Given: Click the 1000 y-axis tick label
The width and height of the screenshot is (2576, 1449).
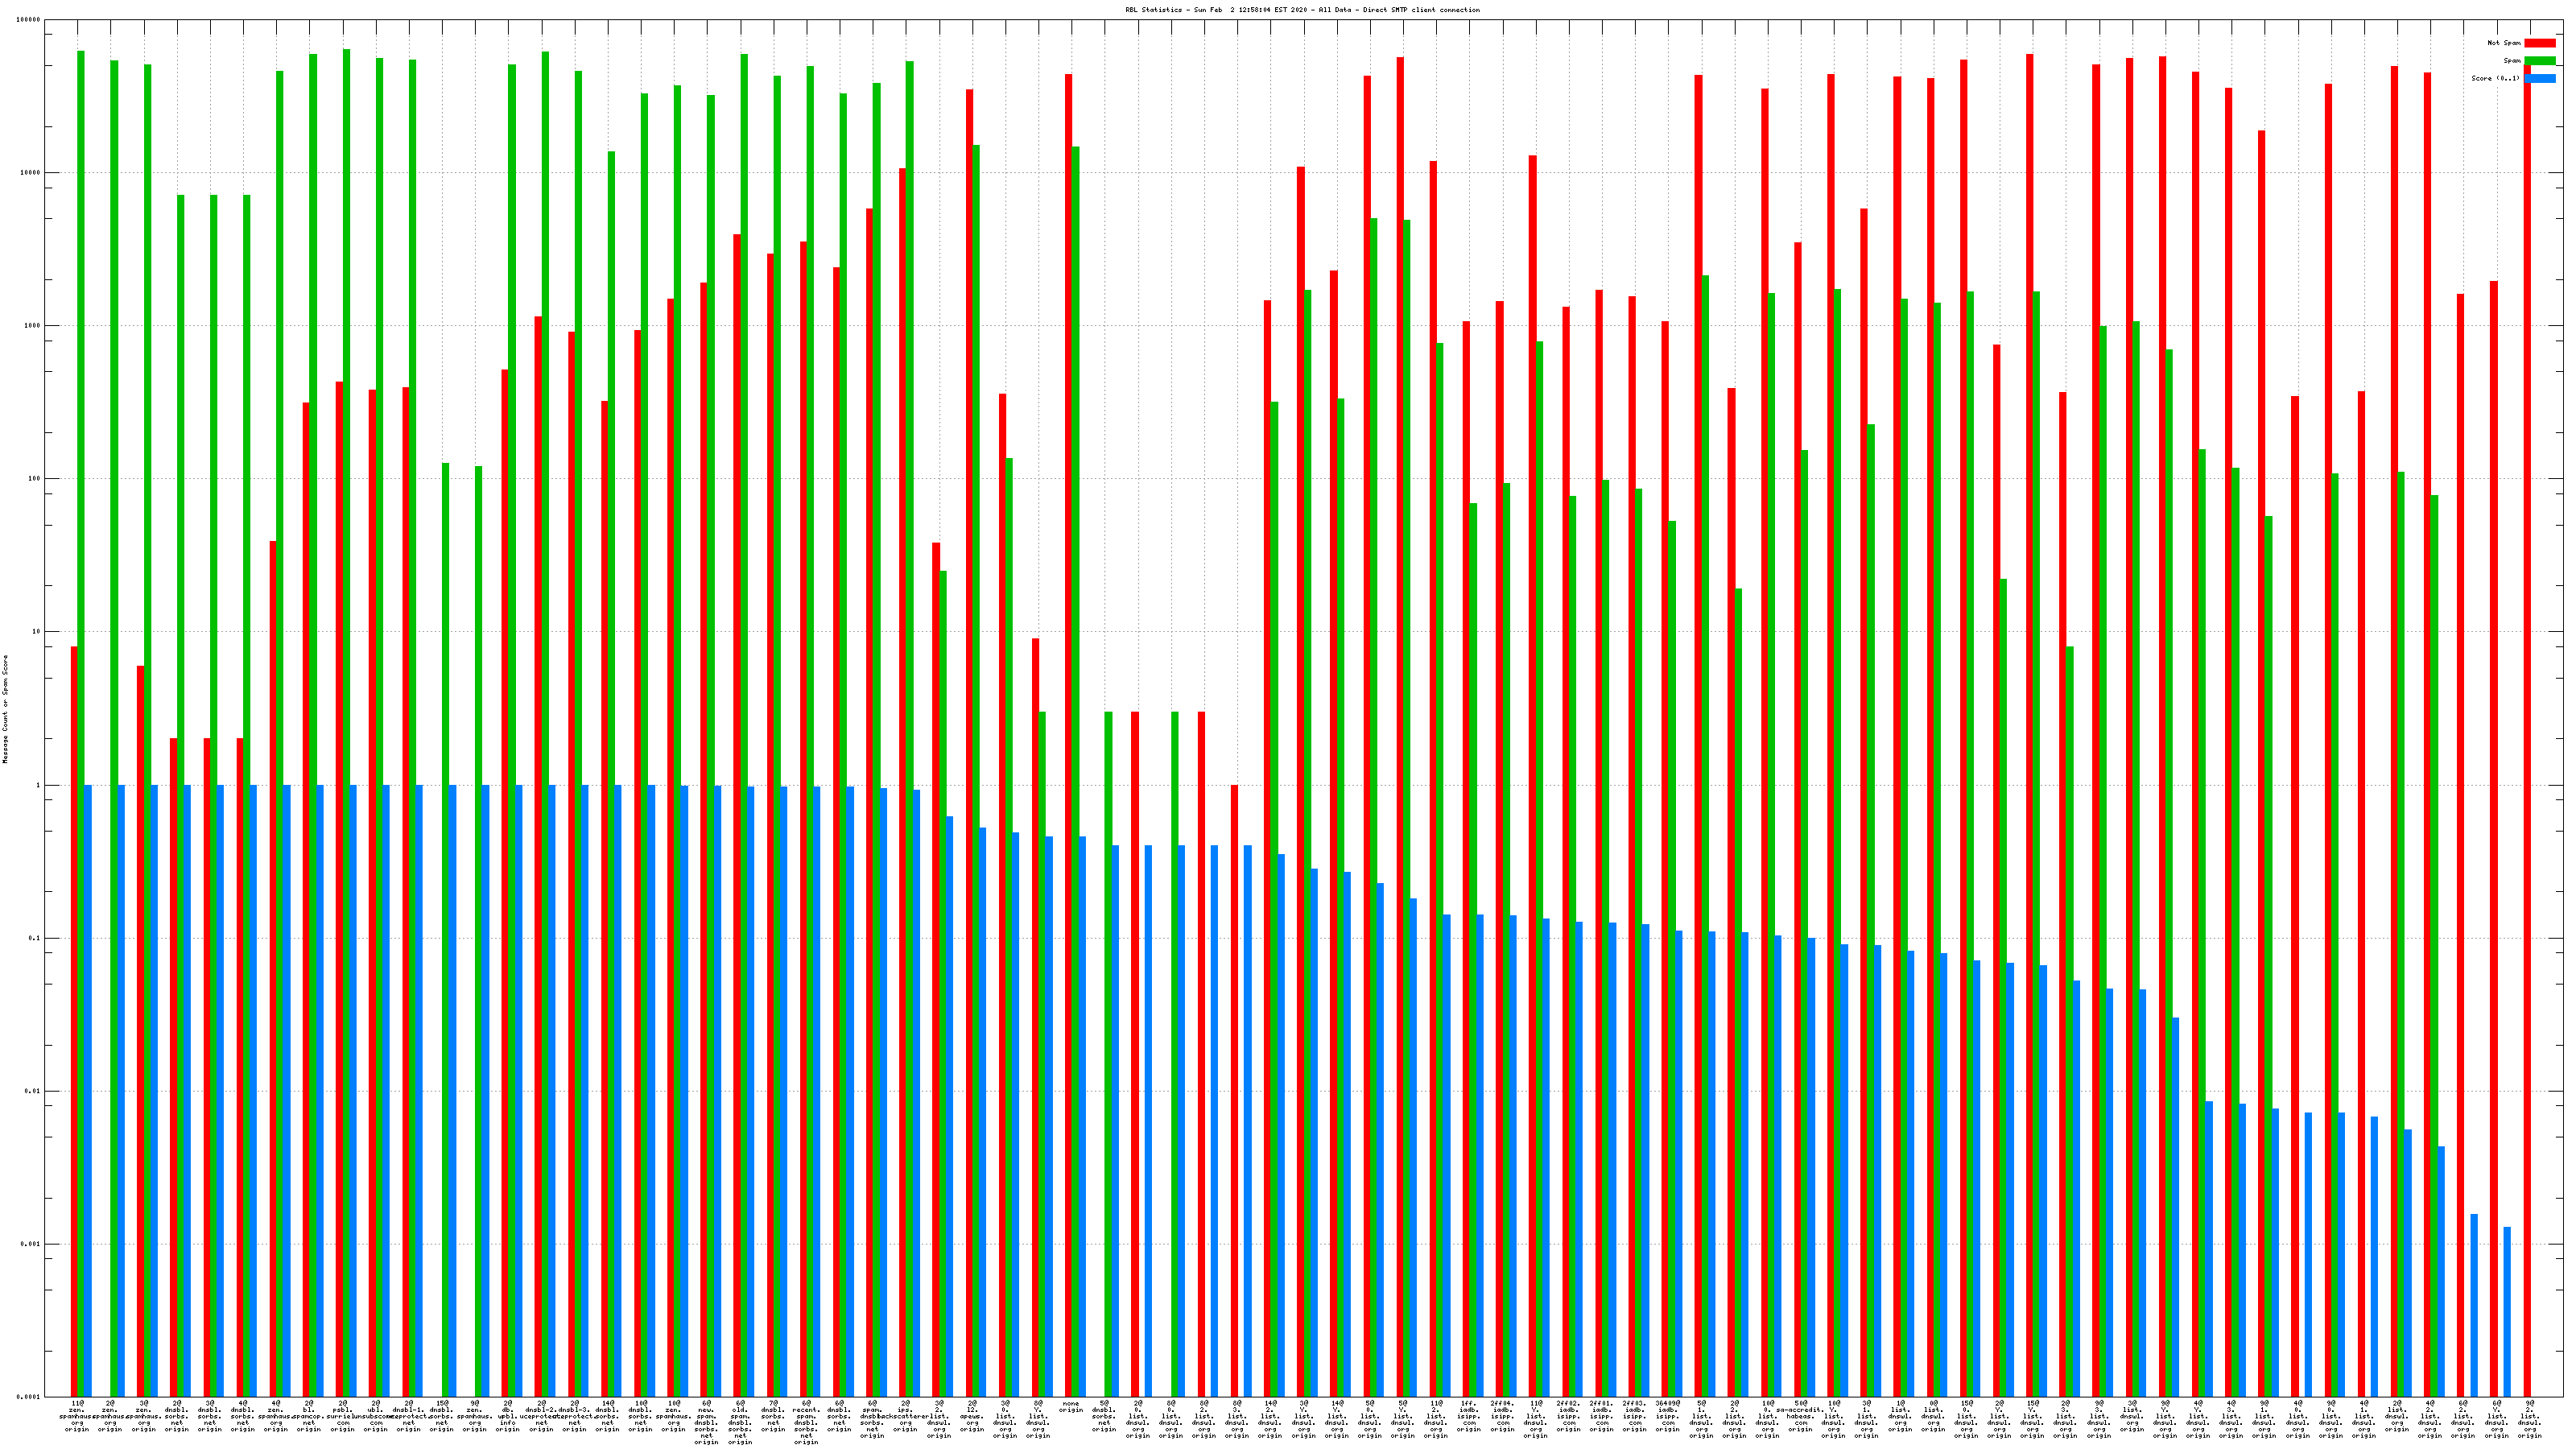Looking at the screenshot, I should coord(32,326).
